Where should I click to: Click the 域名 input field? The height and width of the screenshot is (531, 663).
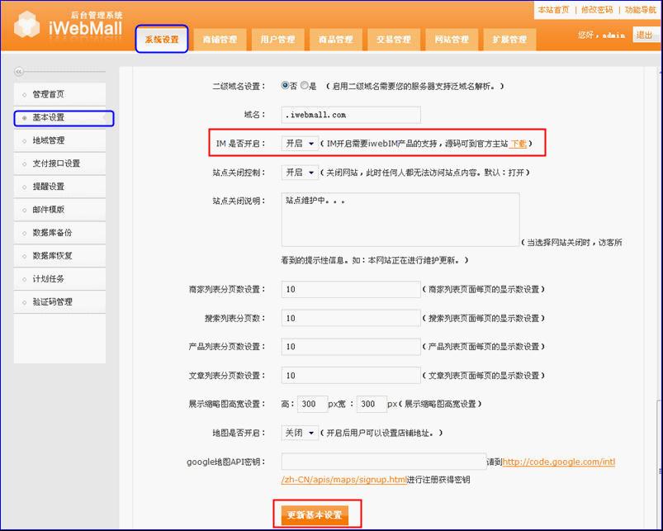[350, 113]
